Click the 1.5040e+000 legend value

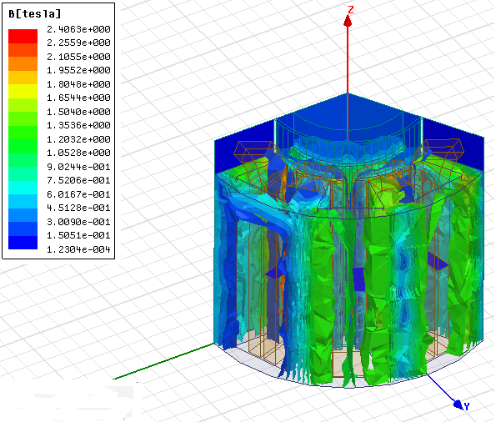pyautogui.click(x=78, y=112)
